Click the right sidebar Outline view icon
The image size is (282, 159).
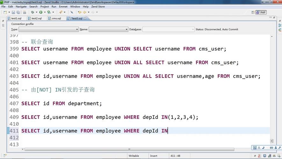click(x=280, y=25)
